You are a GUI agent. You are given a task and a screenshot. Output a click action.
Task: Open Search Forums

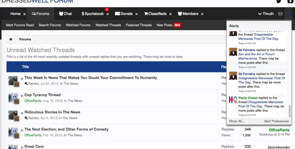pos(50,25)
